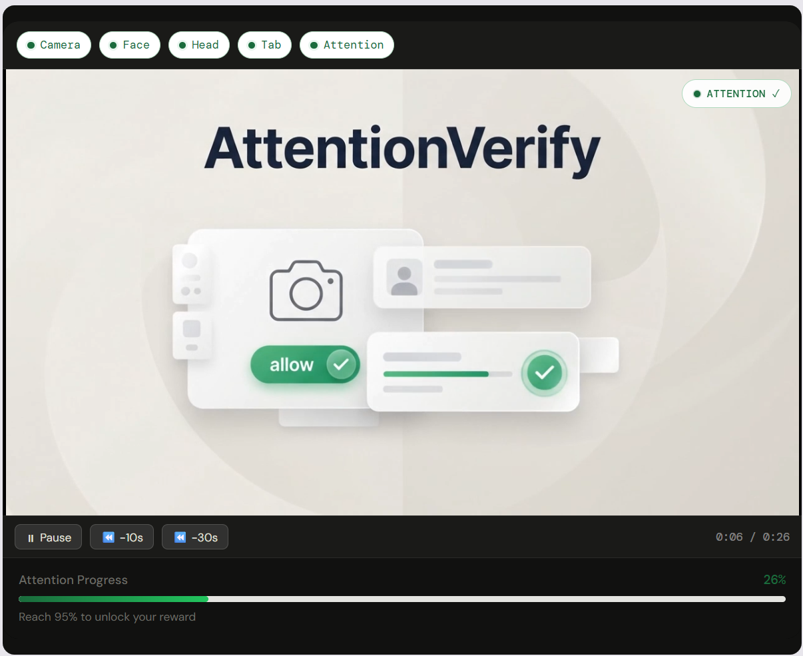
Task: Click the Camera status pill
Action: pyautogui.click(x=53, y=45)
